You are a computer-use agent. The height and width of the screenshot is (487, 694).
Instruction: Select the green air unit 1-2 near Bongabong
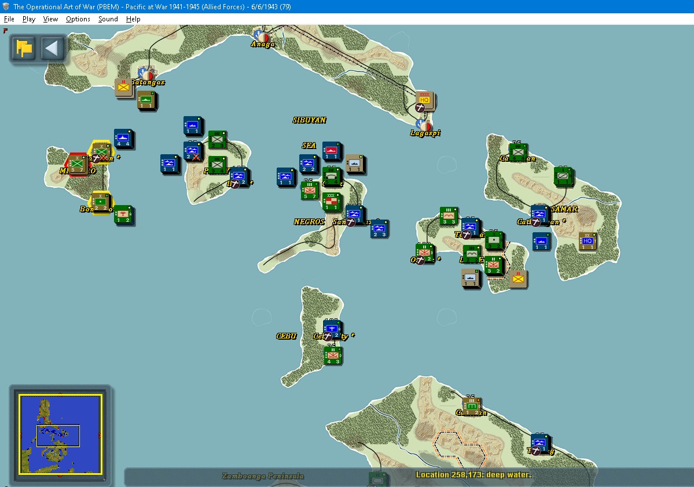coord(123,215)
